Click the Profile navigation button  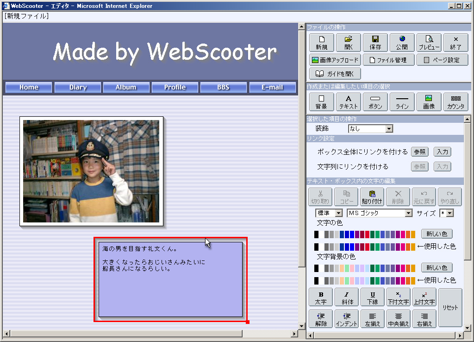175,87
